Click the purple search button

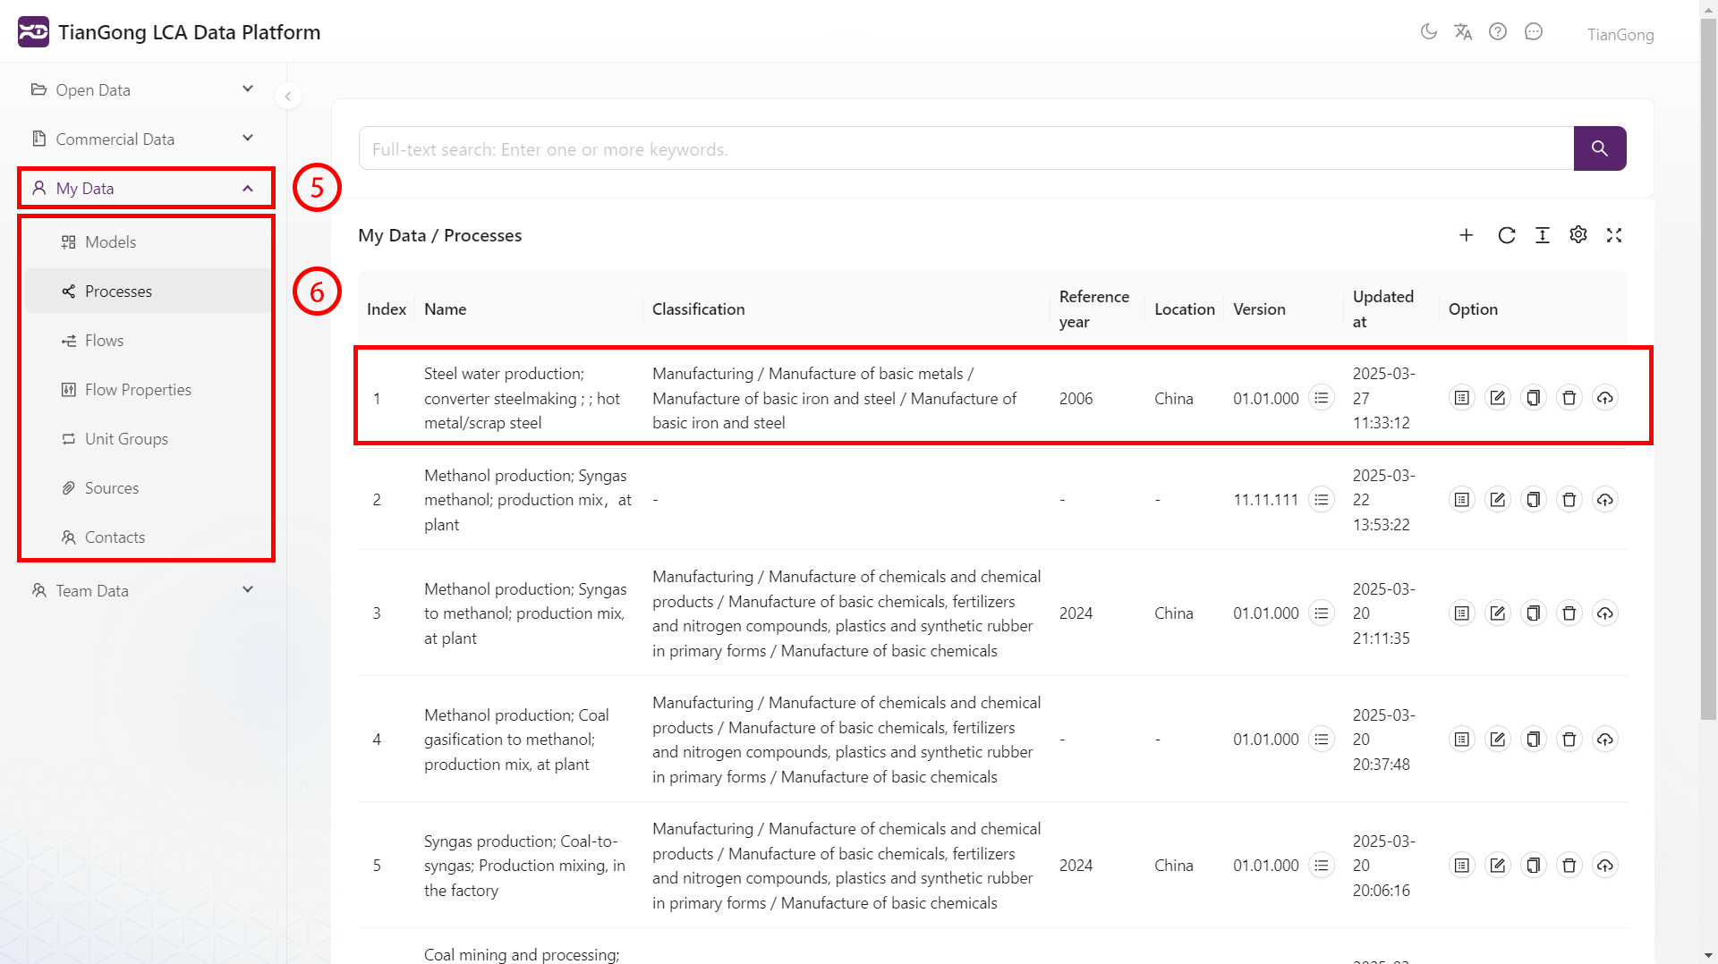click(1599, 148)
